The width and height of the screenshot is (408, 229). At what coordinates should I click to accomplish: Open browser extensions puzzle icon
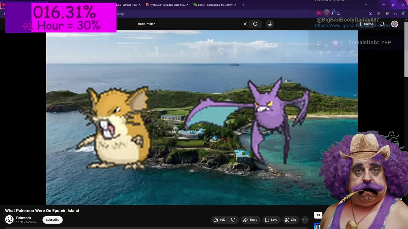(x=395, y=14)
